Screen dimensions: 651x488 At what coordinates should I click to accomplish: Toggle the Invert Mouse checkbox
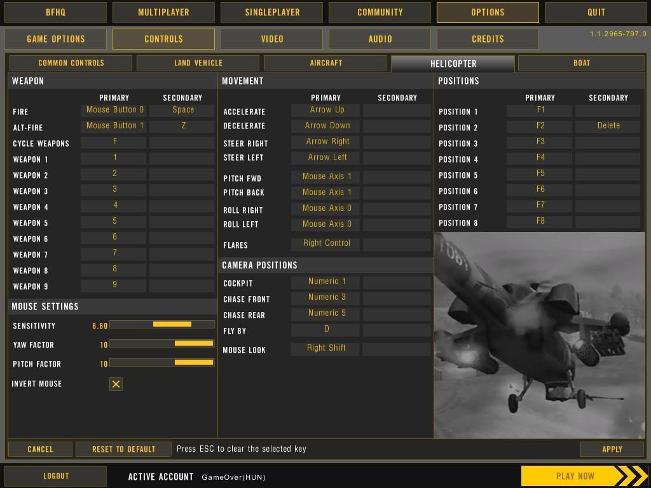tap(116, 384)
